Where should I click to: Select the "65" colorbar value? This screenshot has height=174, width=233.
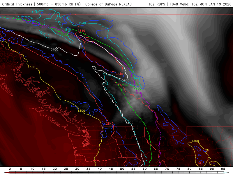point(156,169)
